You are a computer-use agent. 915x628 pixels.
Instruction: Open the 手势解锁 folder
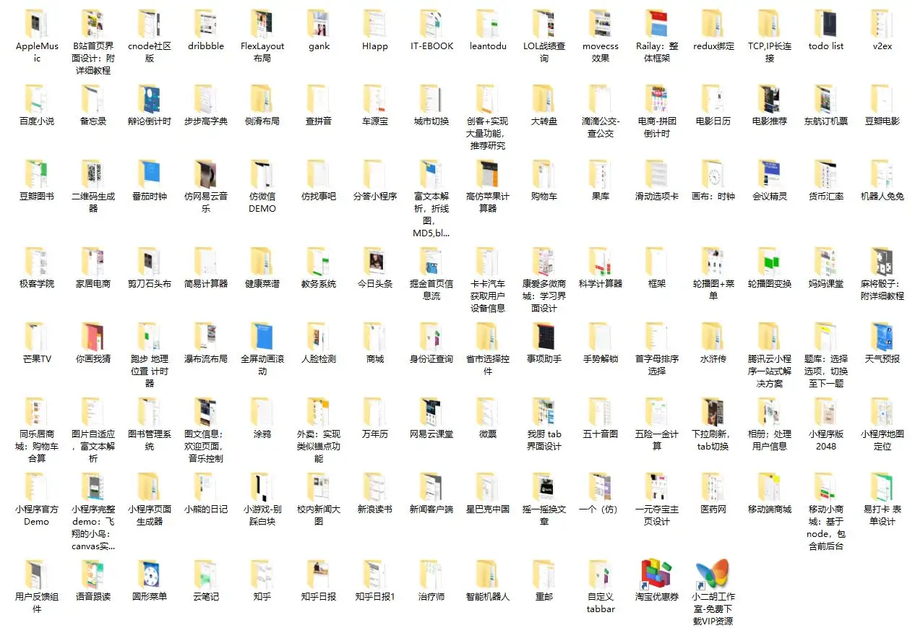pyautogui.click(x=601, y=336)
